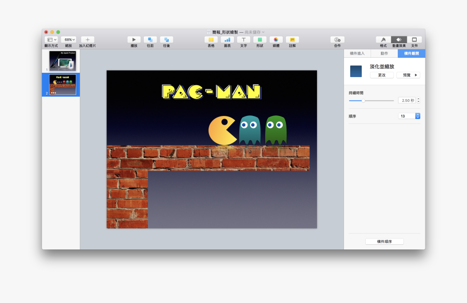Image resolution: width=467 pixels, height=303 pixels.
Task: Select the 動作 Action tab
Action: tap(383, 53)
